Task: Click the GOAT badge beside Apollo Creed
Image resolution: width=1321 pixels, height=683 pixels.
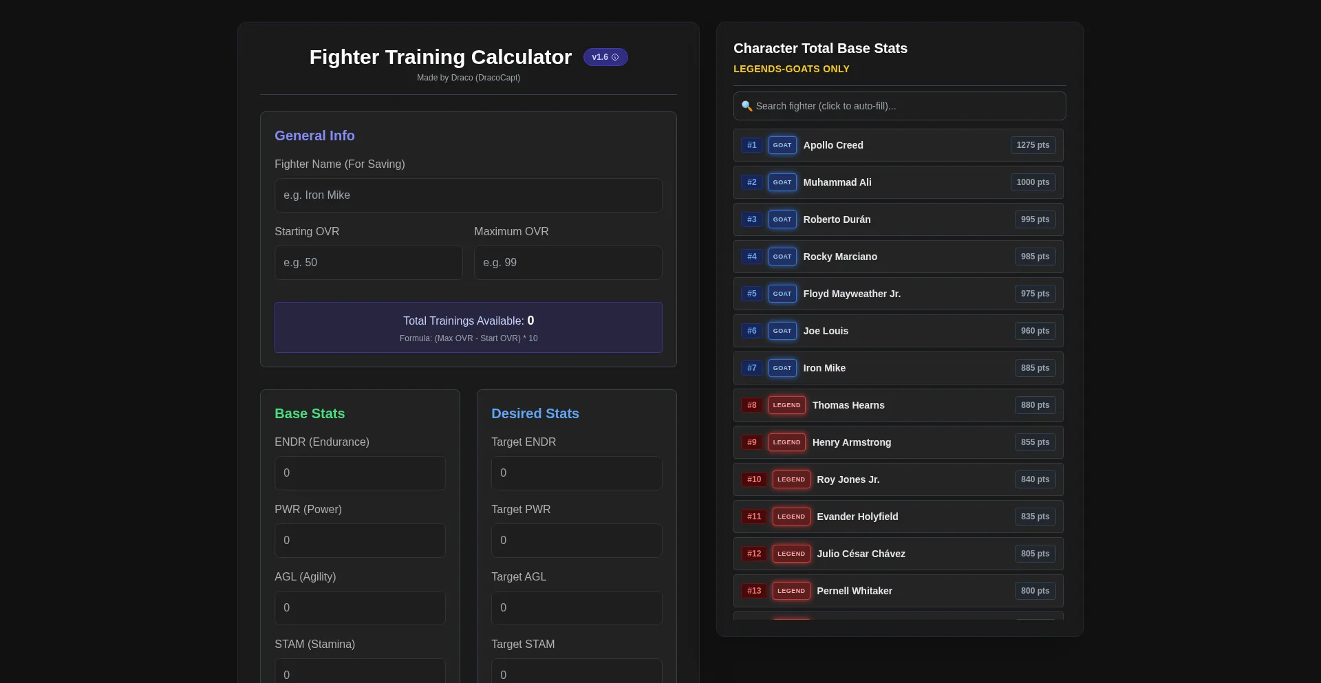Action: point(782,145)
